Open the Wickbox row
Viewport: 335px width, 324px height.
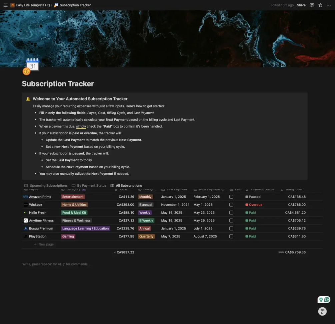coord(36,205)
